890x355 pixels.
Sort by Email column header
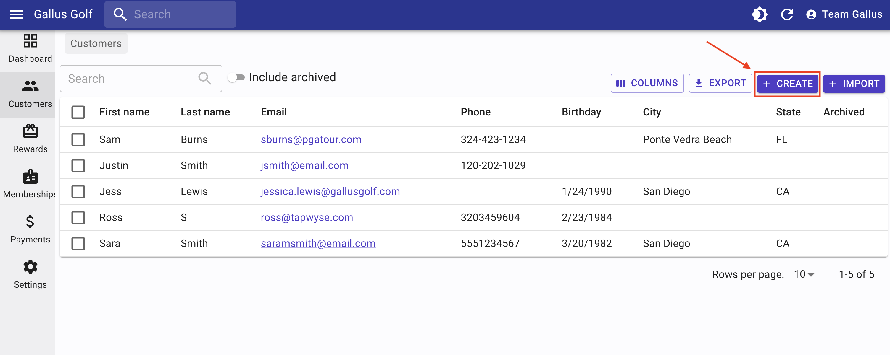point(274,112)
